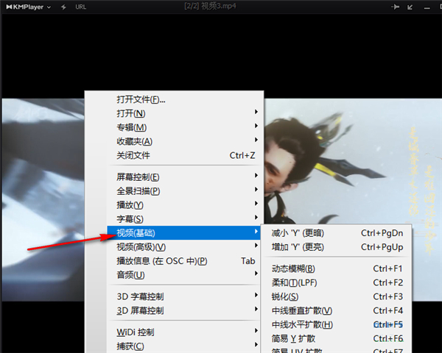Click the submenu arrow beside 播放(Y)
The height and width of the screenshot is (353, 442).
click(256, 203)
